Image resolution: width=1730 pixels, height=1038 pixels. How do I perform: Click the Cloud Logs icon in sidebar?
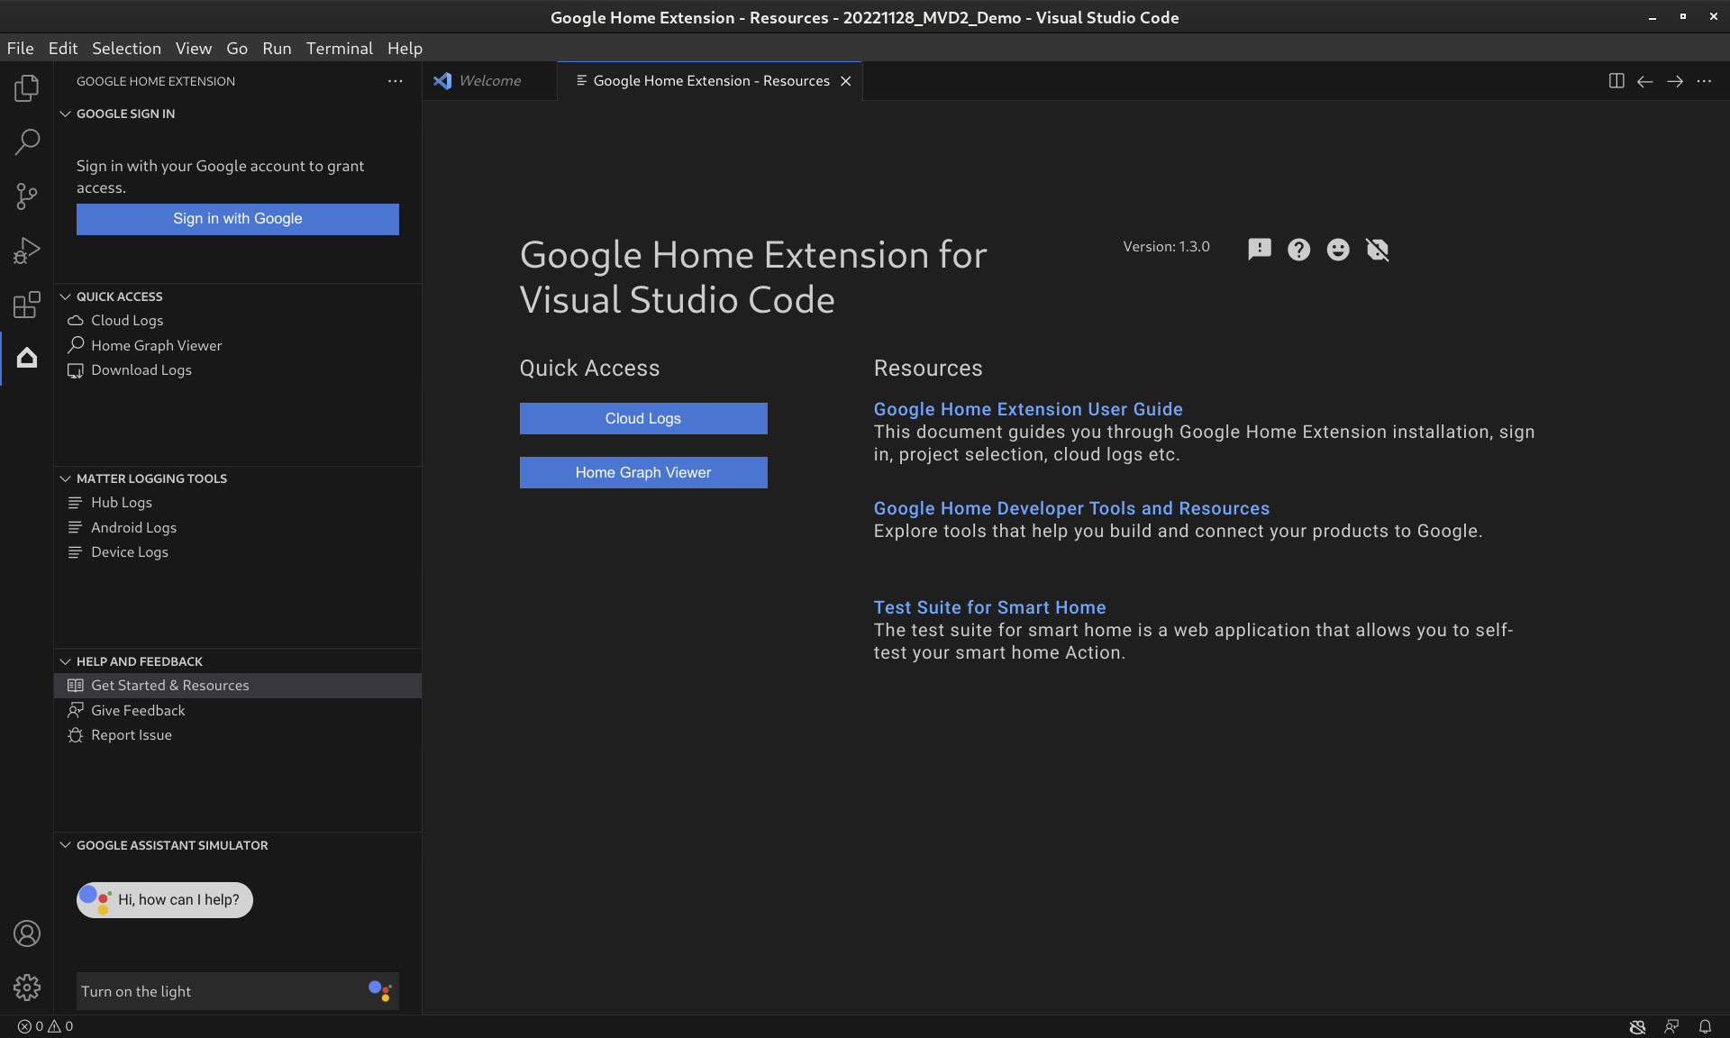click(x=77, y=320)
